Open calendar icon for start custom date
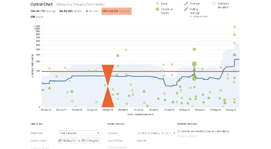Screen dimensions: 271x149 pyautogui.click(x=60, y=141)
